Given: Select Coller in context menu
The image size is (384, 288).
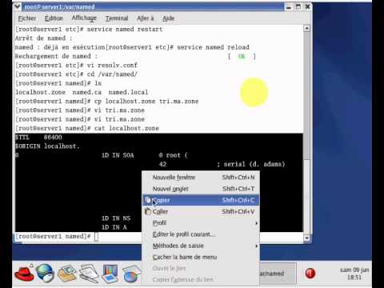Looking at the screenshot, I should [201, 211].
